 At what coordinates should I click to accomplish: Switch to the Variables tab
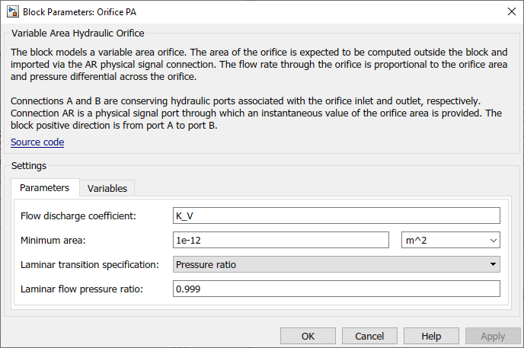[107, 188]
